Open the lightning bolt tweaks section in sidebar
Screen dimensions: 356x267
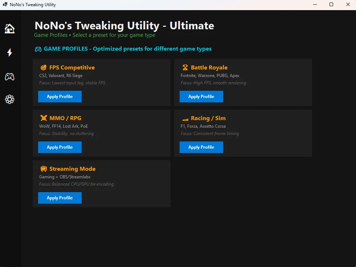coord(9,52)
